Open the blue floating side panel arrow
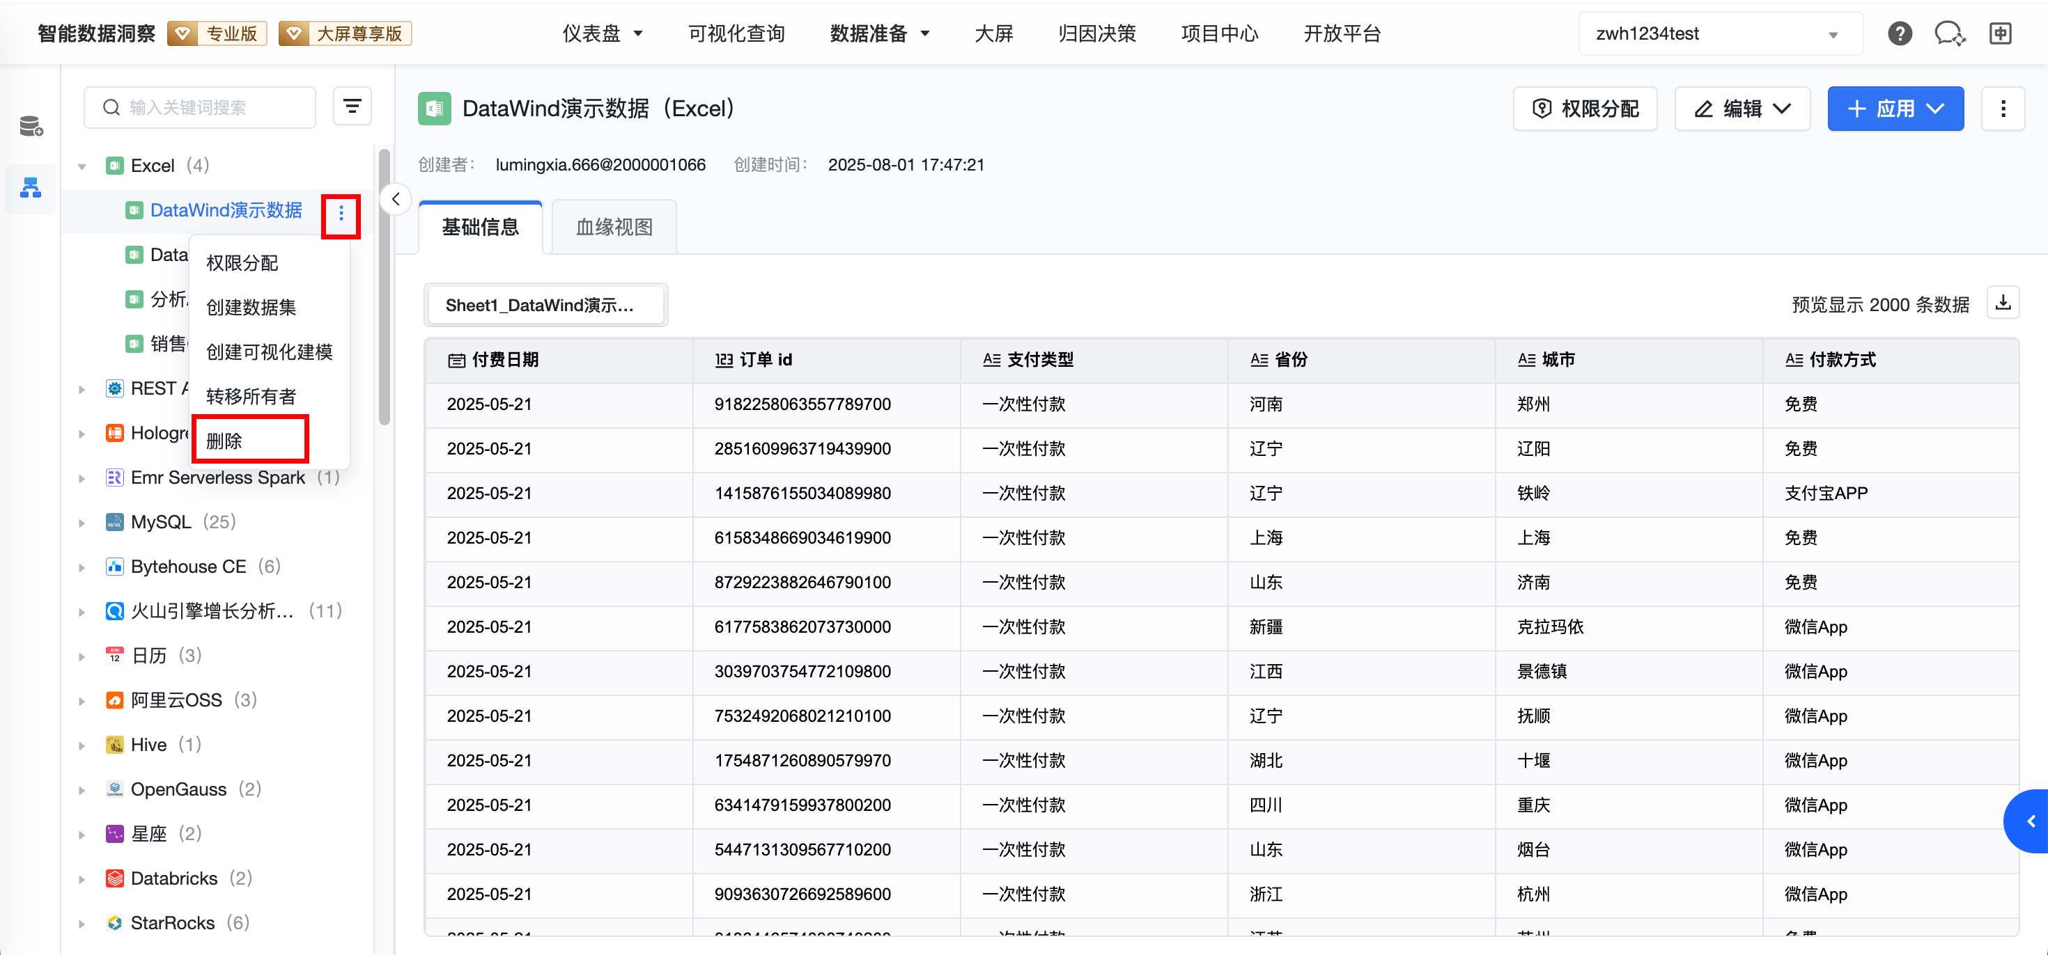Image resolution: width=2048 pixels, height=955 pixels. [x=2030, y=821]
